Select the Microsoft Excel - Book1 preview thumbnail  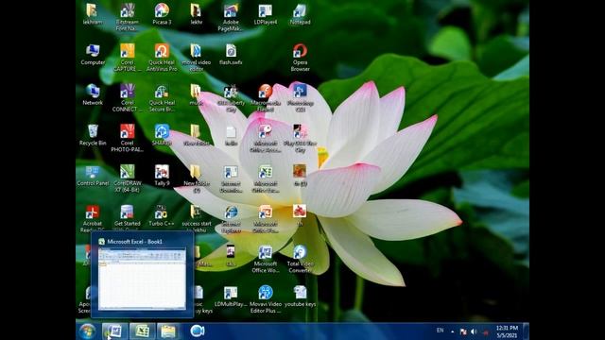click(142, 280)
